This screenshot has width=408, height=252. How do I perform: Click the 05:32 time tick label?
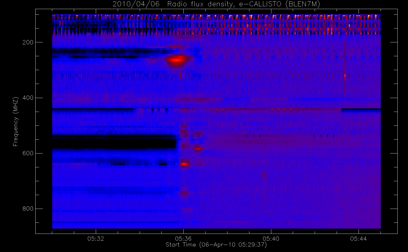pyautogui.click(x=96, y=239)
